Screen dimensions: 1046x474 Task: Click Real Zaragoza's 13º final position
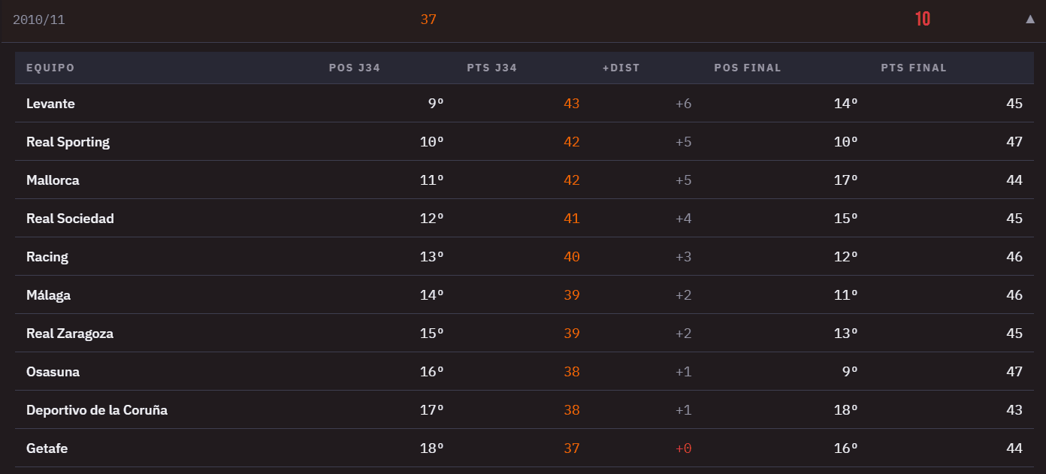[845, 334]
